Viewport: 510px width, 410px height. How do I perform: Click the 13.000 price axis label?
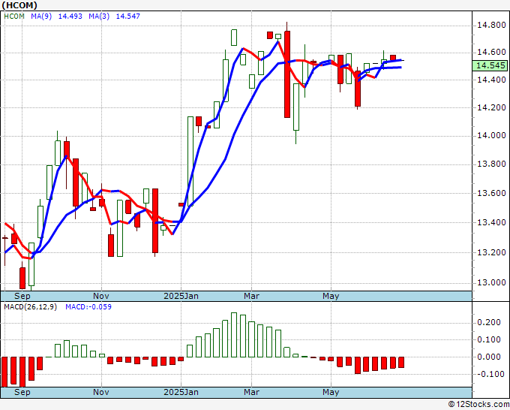pos(491,282)
